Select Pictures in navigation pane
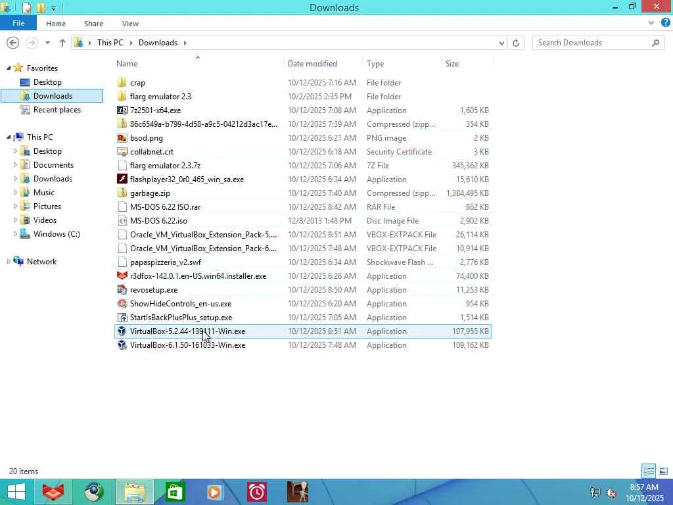 point(47,206)
